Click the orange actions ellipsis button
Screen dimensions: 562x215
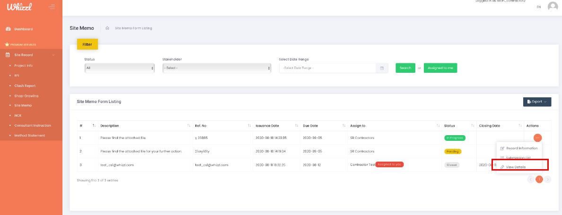(537, 138)
